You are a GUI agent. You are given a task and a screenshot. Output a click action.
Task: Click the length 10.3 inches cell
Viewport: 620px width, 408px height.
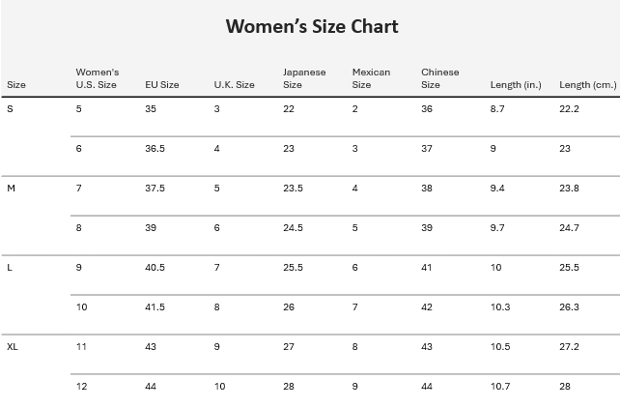tap(500, 307)
